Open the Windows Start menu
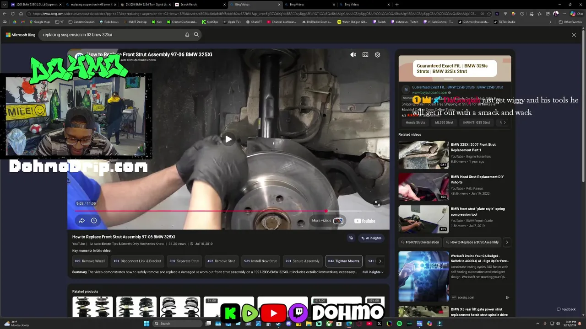 pyautogui.click(x=146, y=324)
